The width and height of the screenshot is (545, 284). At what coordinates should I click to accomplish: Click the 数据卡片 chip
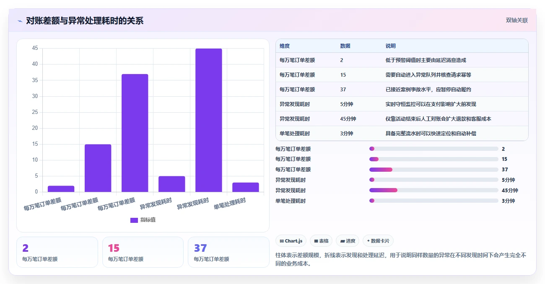[378, 241]
